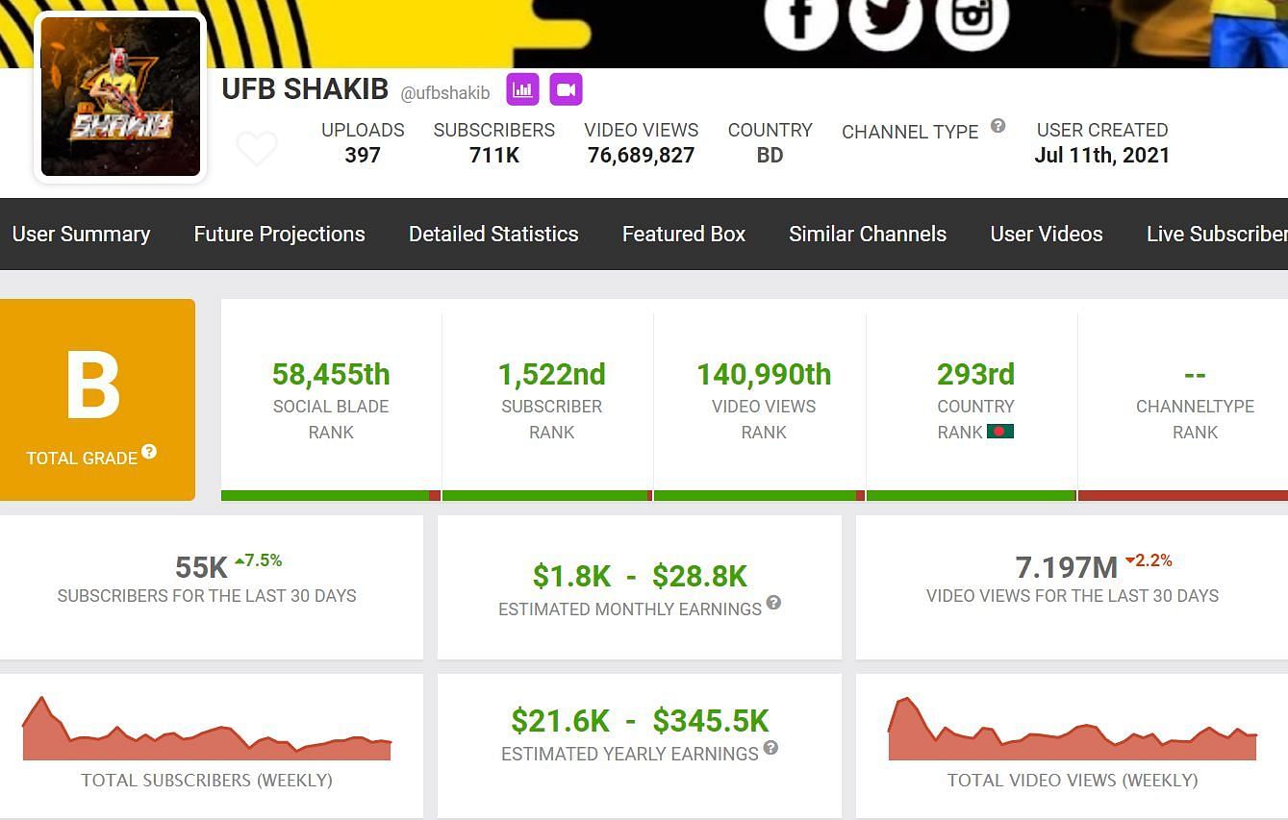The width and height of the screenshot is (1288, 820).
Task: Click the UFB Shakib channel avatar
Action: [x=121, y=96]
